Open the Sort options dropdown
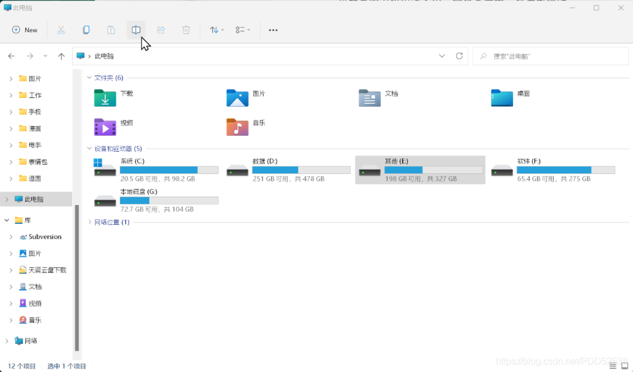The width and height of the screenshot is (633, 372). click(217, 30)
